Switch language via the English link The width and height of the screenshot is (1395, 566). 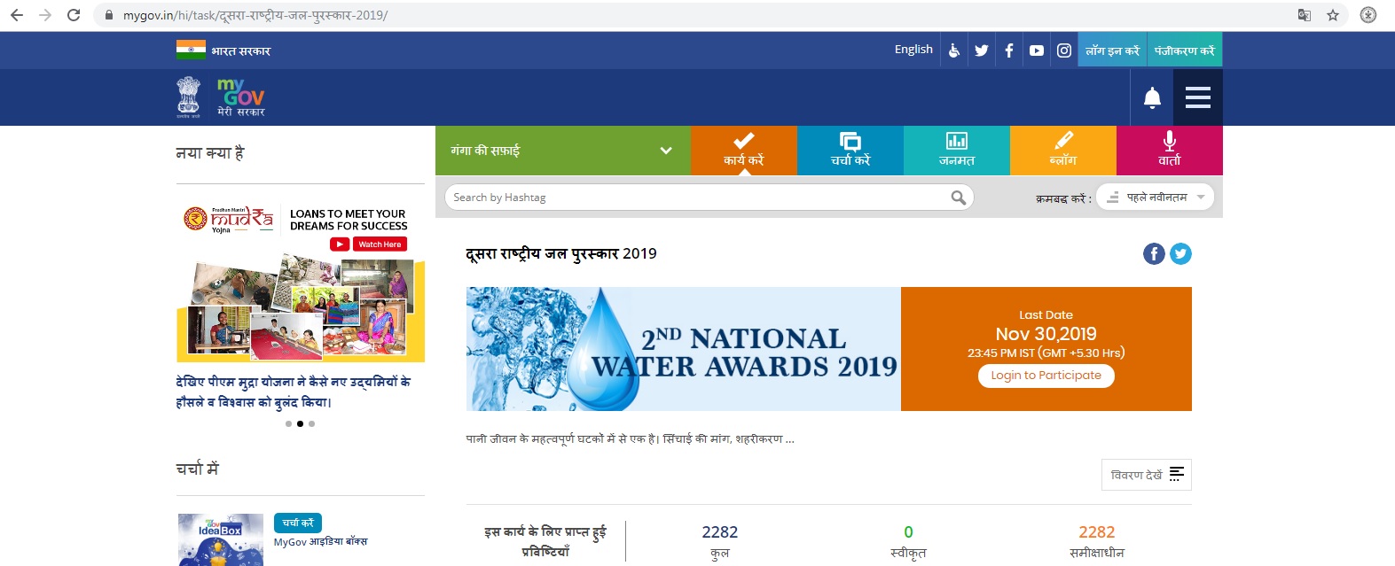(913, 50)
